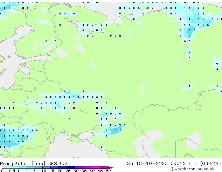Click the '(06+246)' forecast run label
This screenshot has height=172, width=222.
coord(211,163)
